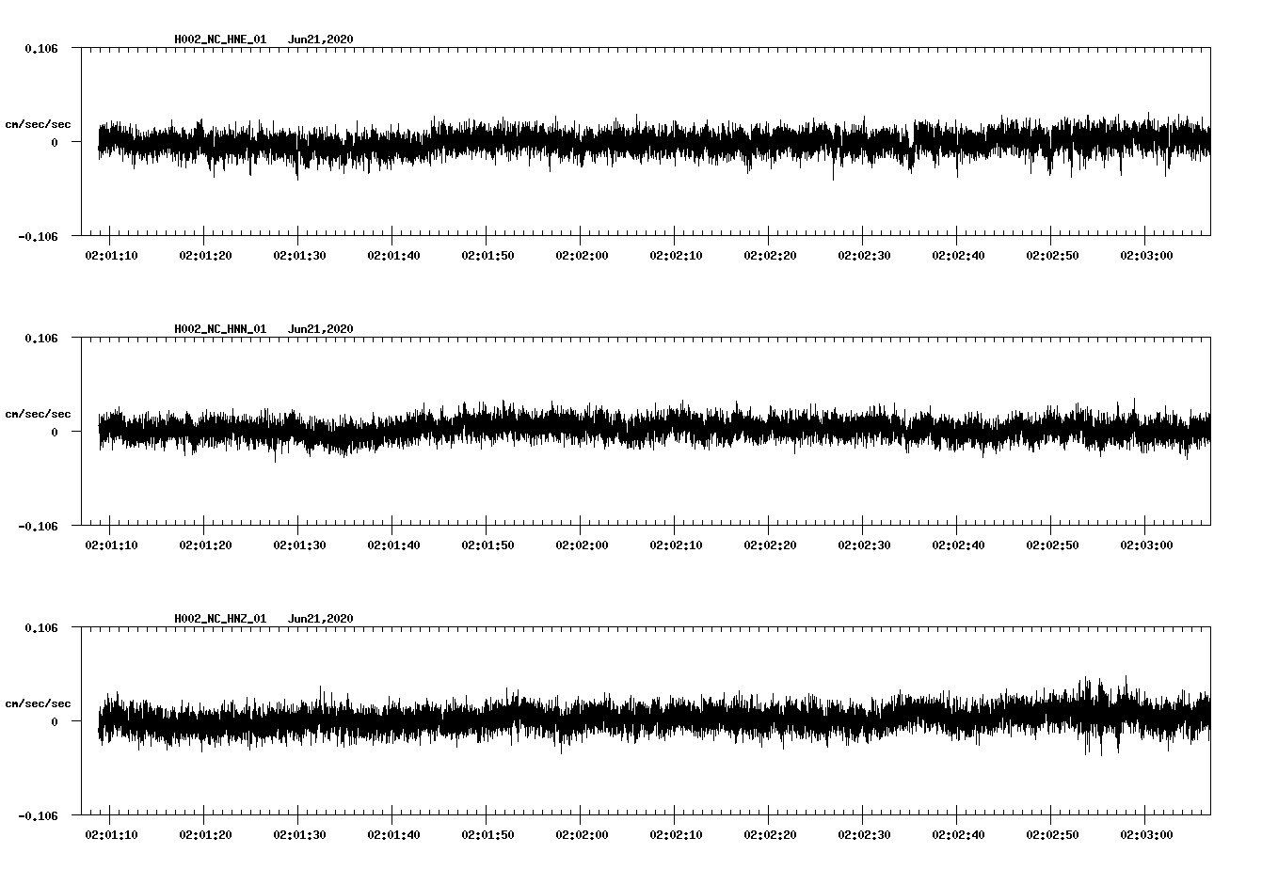Screen dimensions: 1278x869
Task: Click the -0.106 lower limit on HNN axis
Action: click(x=38, y=527)
